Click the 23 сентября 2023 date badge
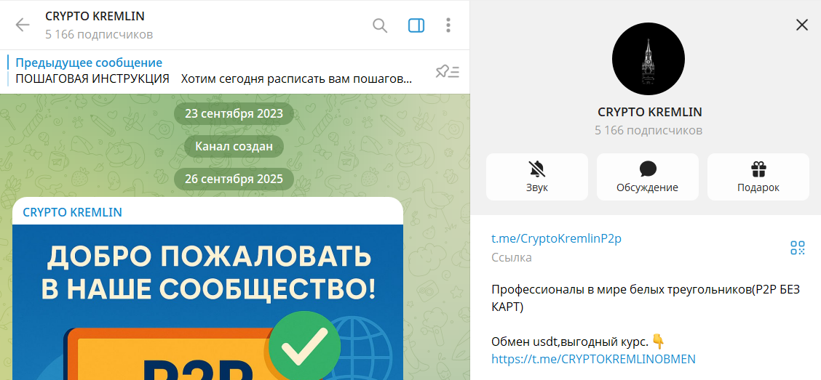 [234, 113]
